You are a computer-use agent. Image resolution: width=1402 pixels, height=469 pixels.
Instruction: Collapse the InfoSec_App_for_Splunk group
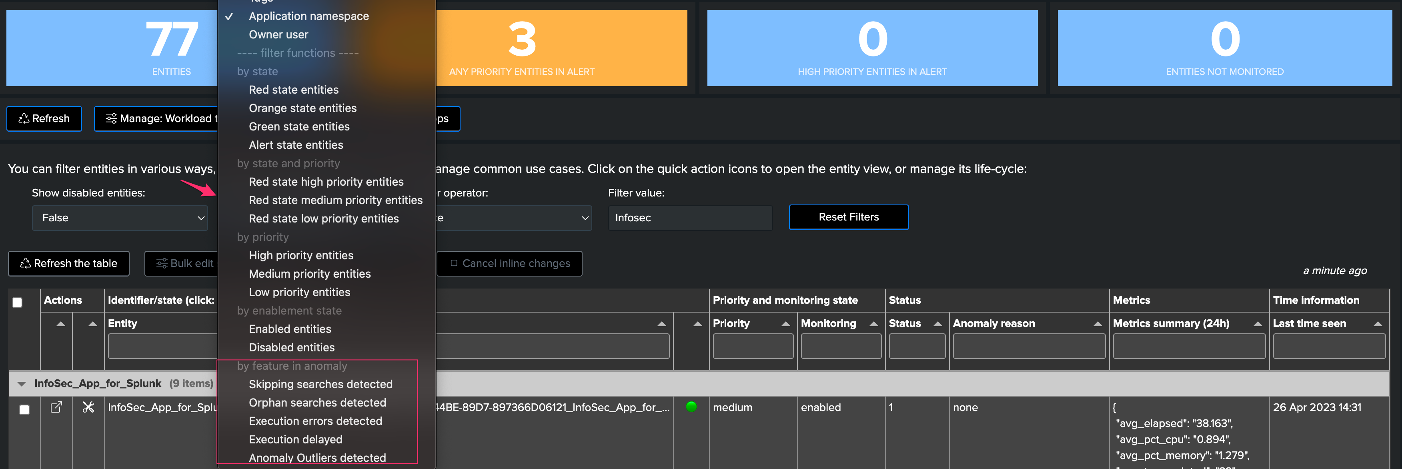coord(22,384)
